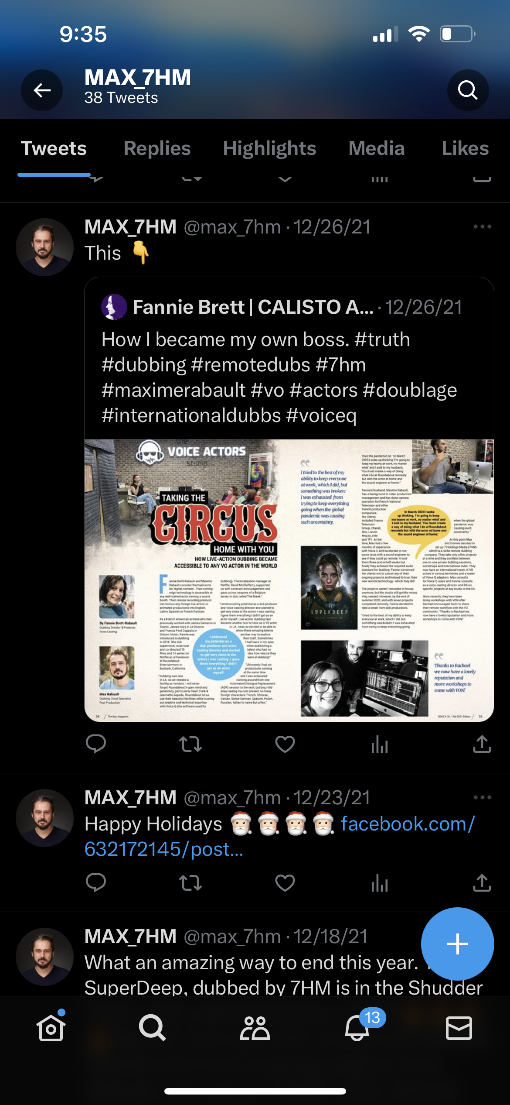The image size is (510, 1105).
Task: Like the Happy Holidays tweet
Action: (x=285, y=883)
